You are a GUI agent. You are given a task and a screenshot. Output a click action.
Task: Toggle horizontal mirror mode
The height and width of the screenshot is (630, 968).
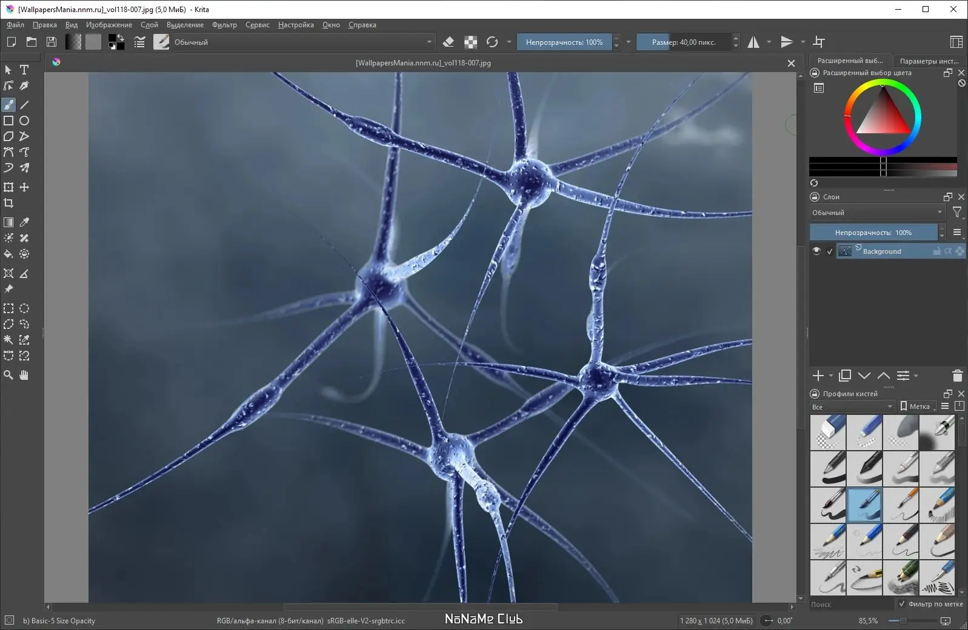point(753,42)
